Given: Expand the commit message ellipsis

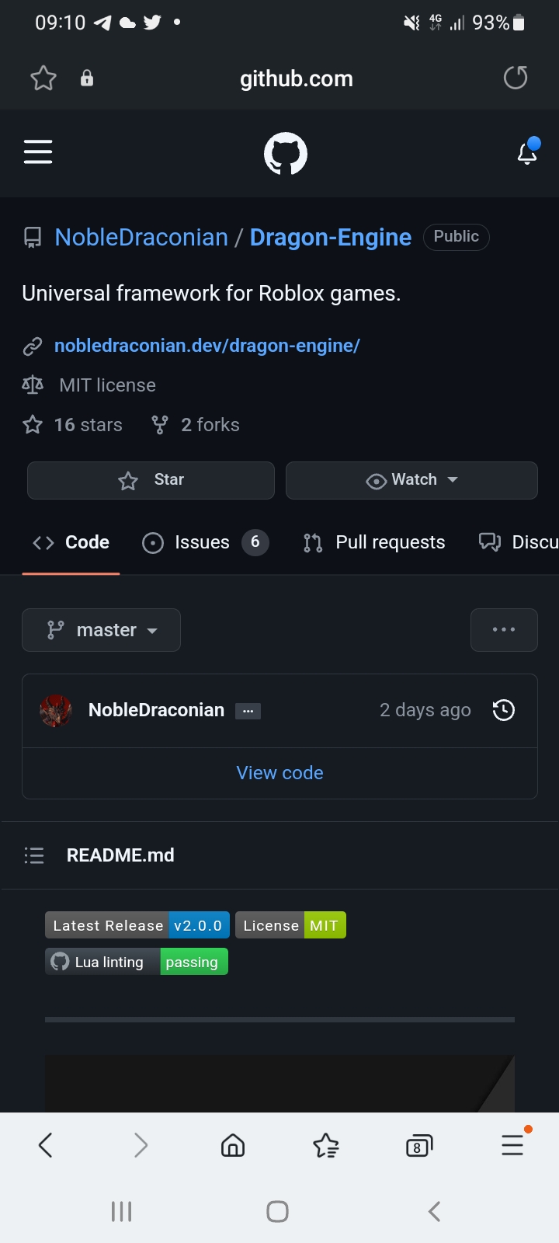Looking at the screenshot, I should [248, 711].
